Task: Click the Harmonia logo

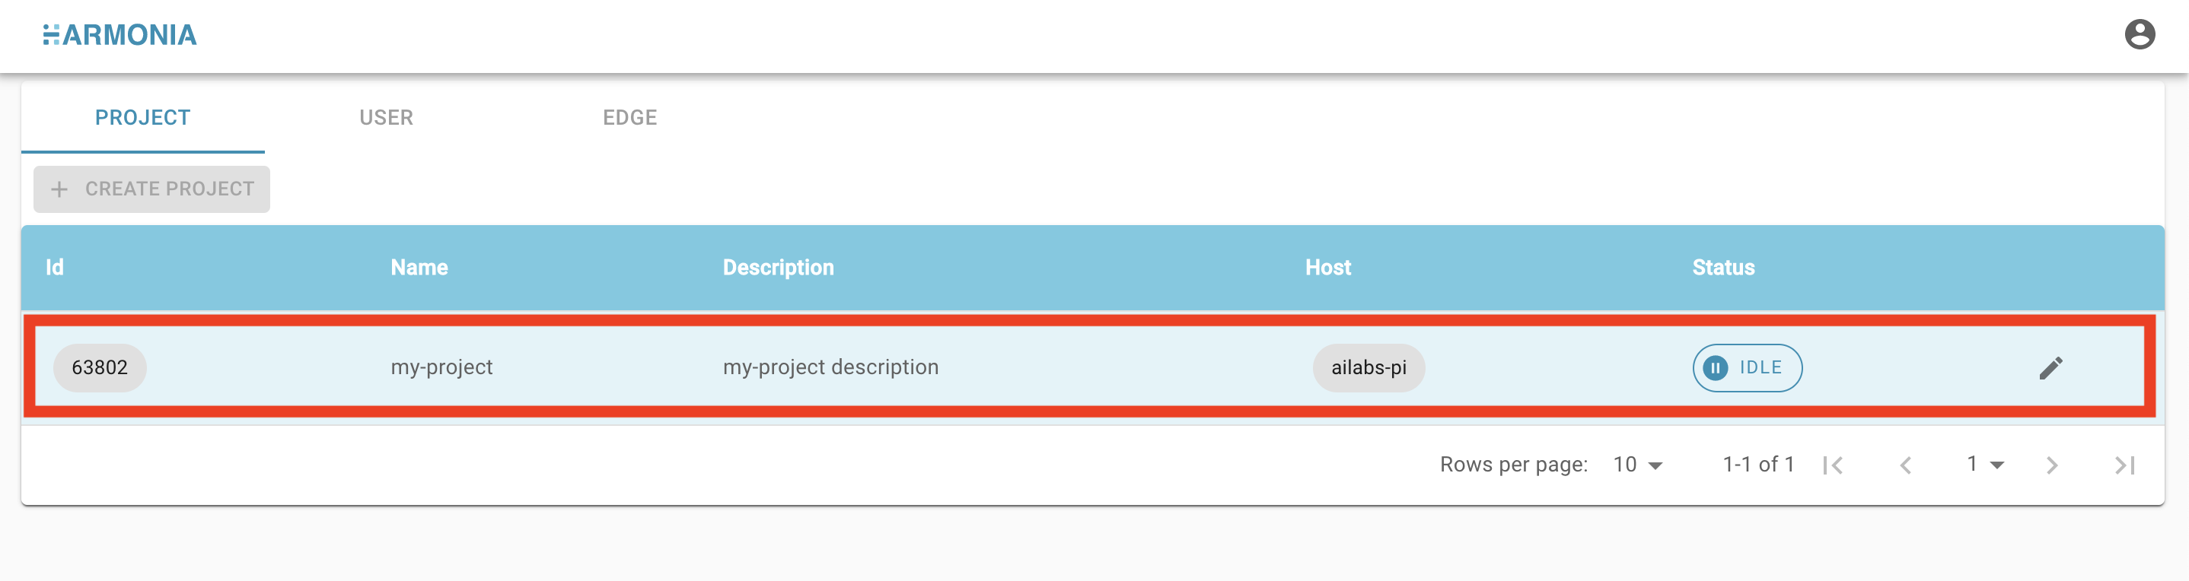Action: (119, 35)
